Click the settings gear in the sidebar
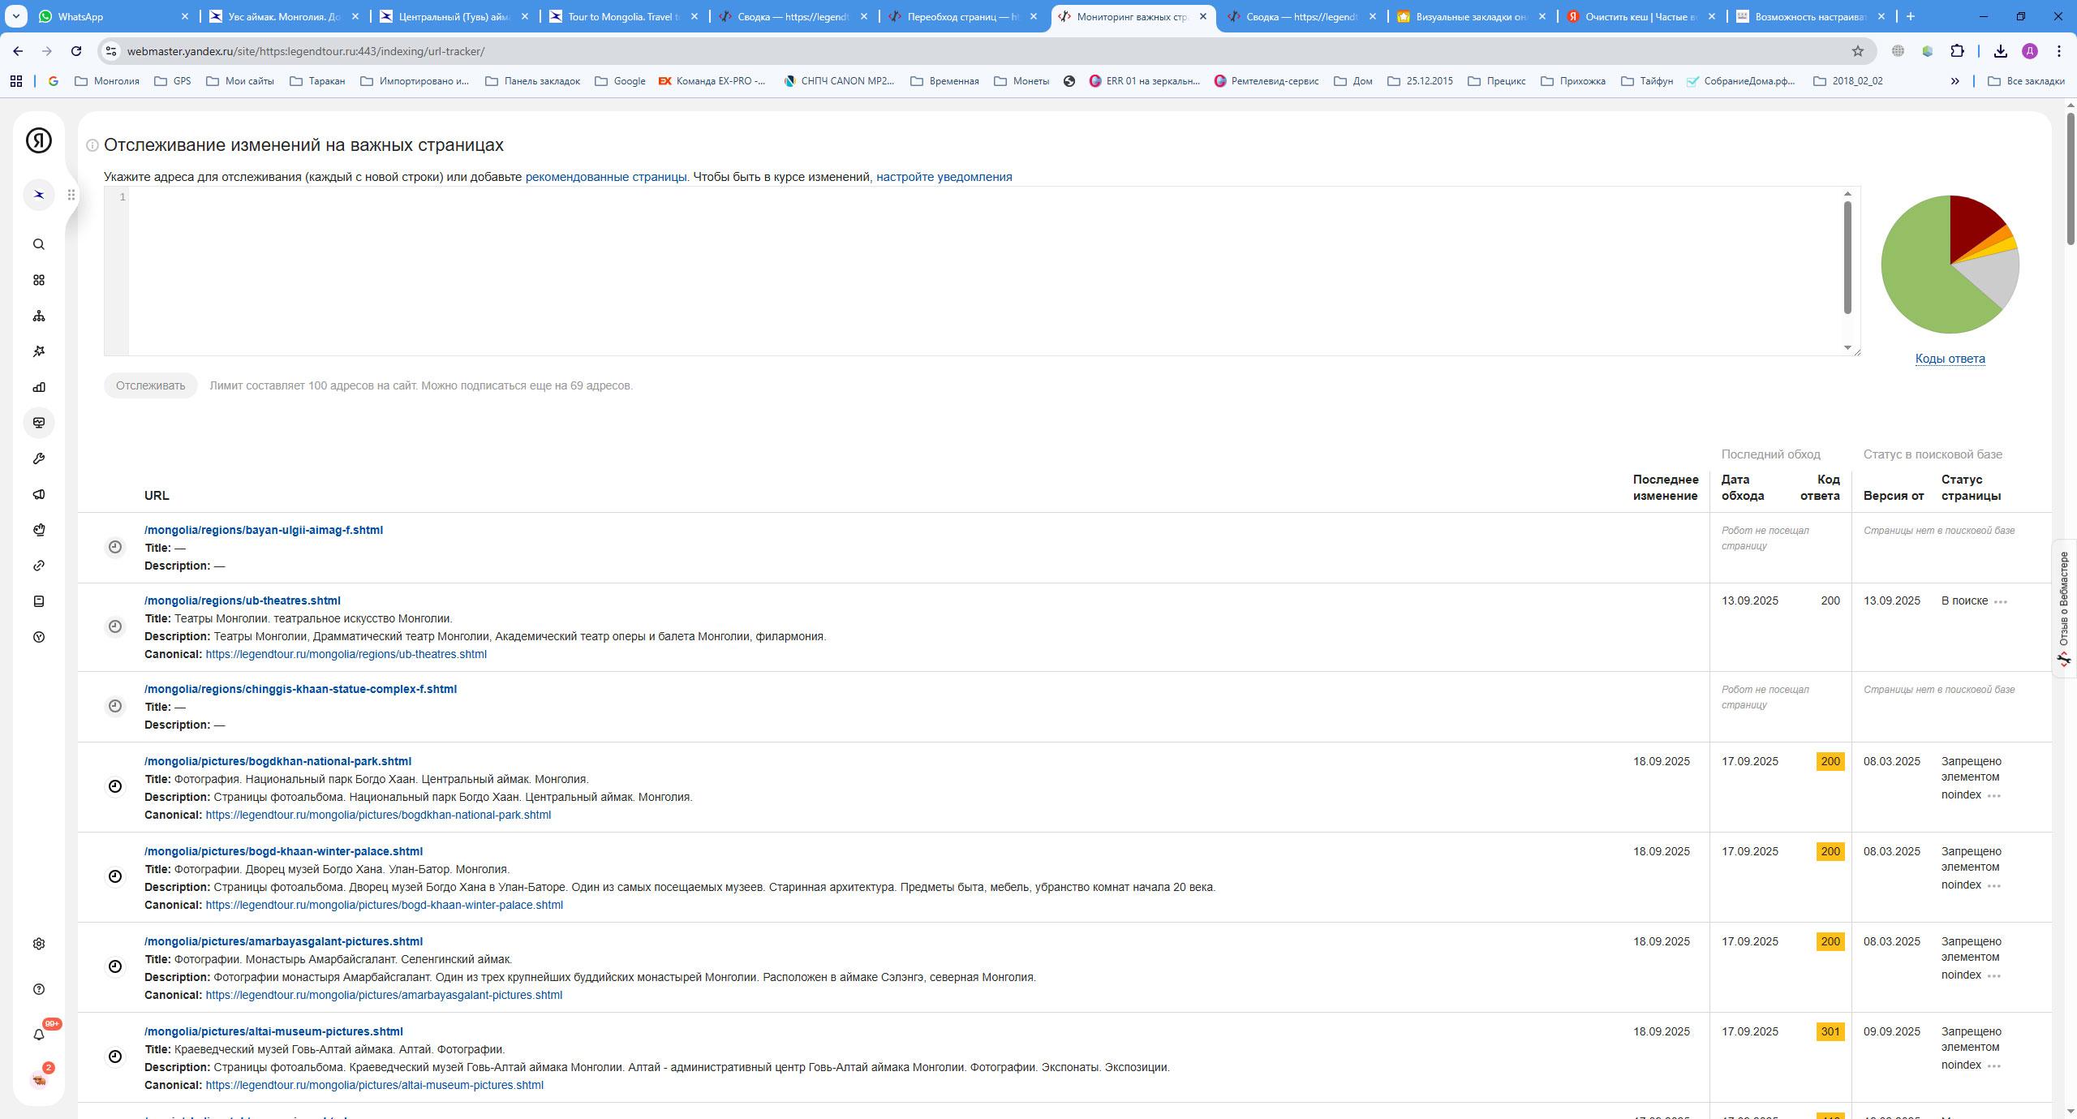The width and height of the screenshot is (2077, 1119). pyautogui.click(x=39, y=944)
